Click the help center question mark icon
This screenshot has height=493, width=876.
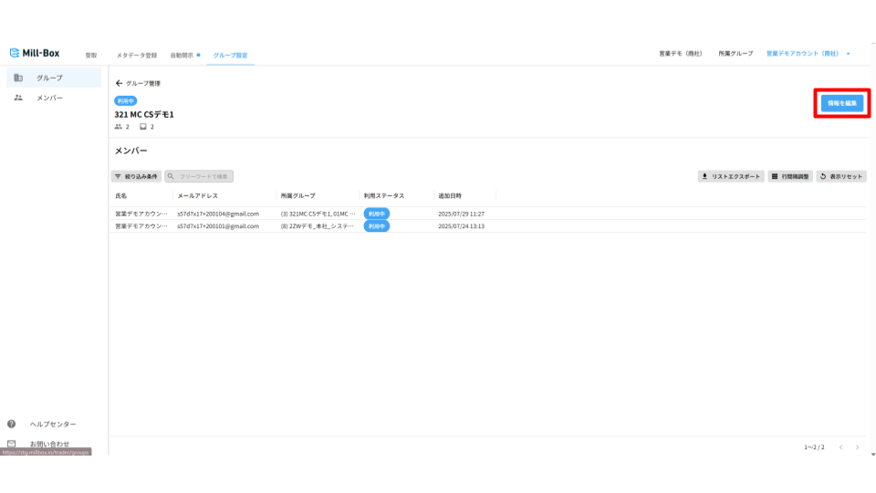(12, 425)
